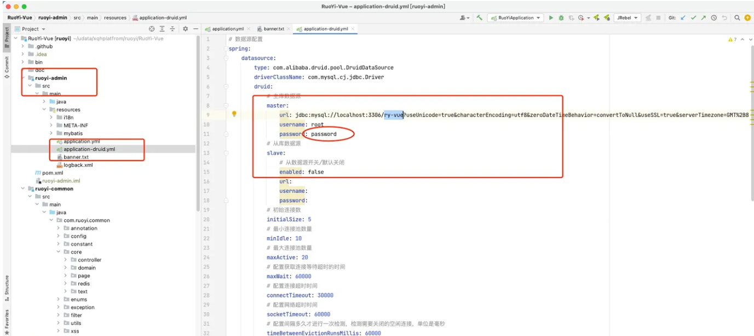The width and height of the screenshot is (754, 336).
Task: Click the Git commit checkmark icon
Action: [x=693, y=18]
